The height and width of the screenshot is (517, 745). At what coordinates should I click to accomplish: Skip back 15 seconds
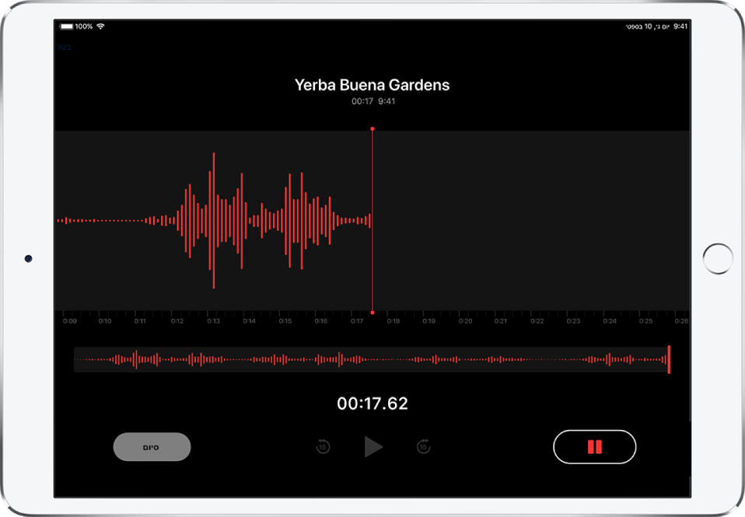tap(323, 446)
